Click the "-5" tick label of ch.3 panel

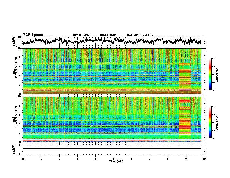point(19,154)
